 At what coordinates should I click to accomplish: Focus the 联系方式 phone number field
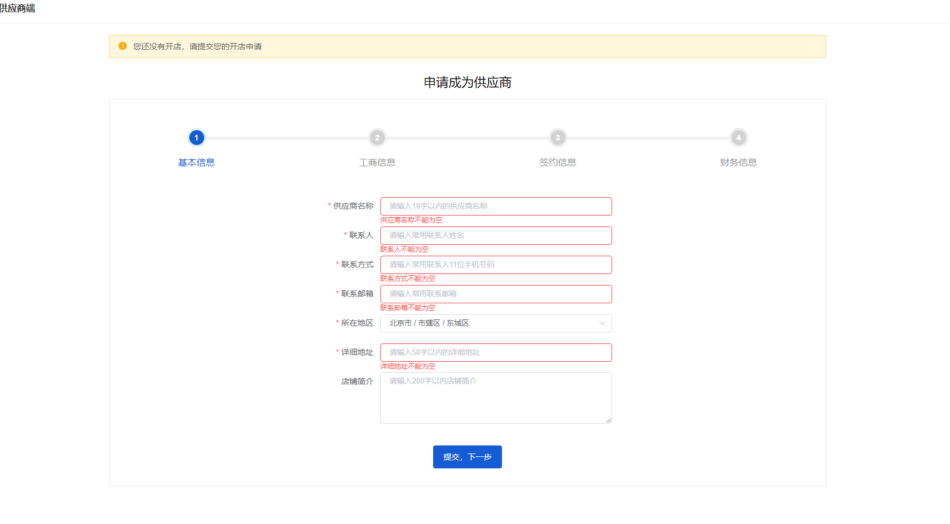pos(496,265)
